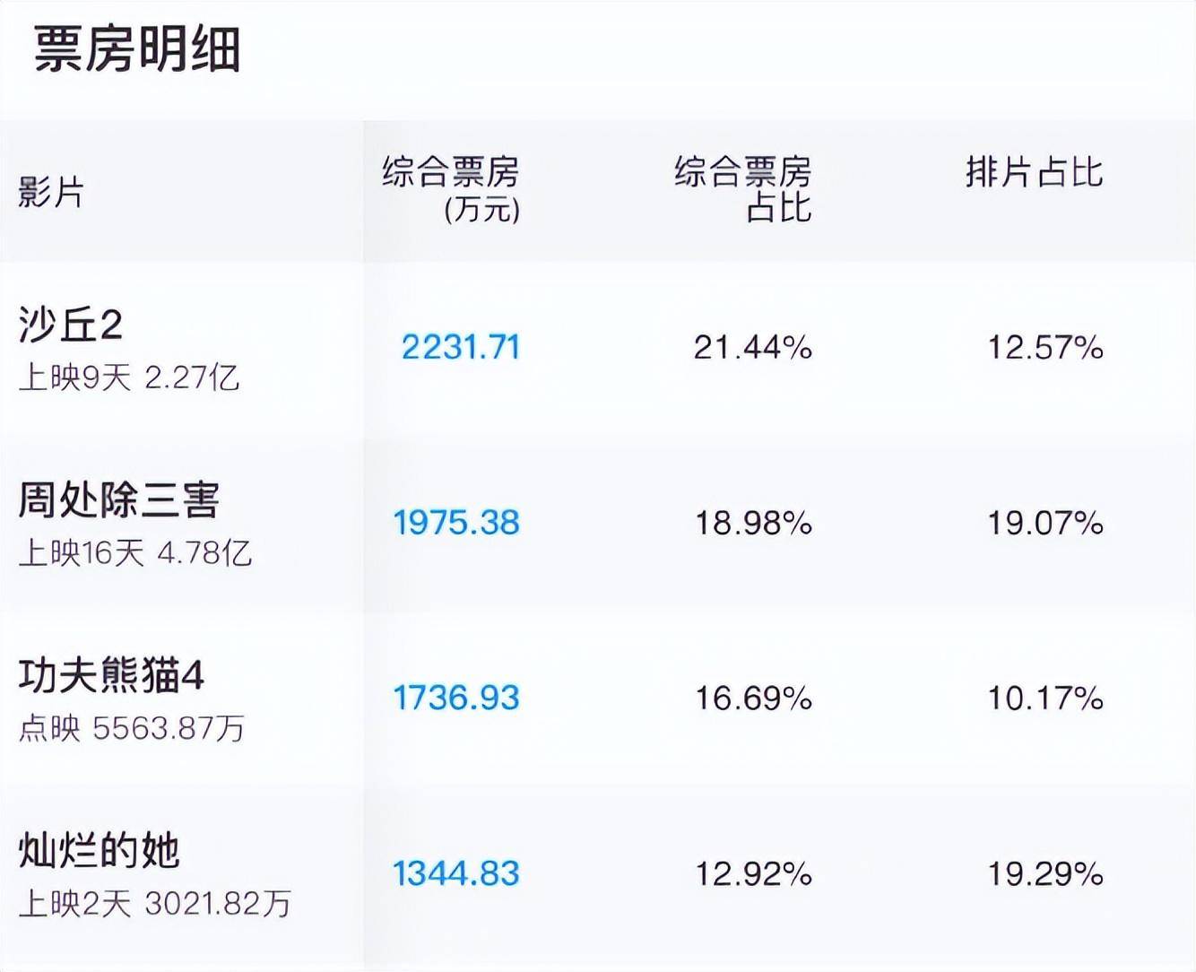Click the 1344.83 box office value
The height and width of the screenshot is (972, 1196).
click(456, 873)
